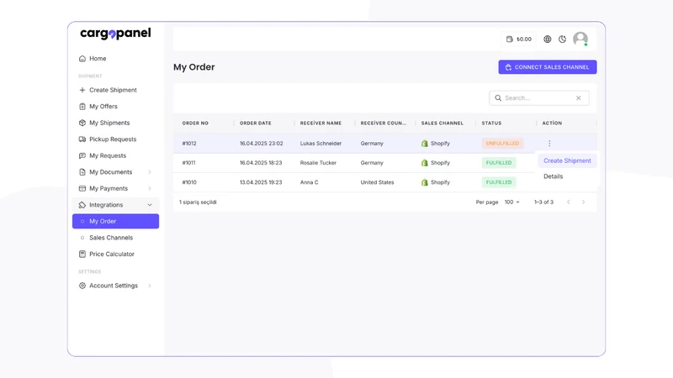Click the UNFULFILLED status badge

[502, 144]
